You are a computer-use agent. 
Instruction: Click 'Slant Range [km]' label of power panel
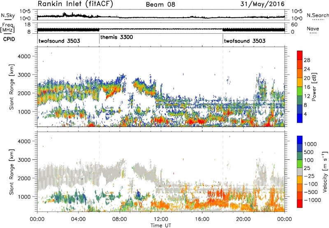[12, 87]
